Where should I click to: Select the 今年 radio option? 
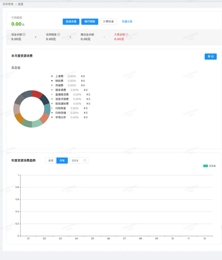point(62,161)
